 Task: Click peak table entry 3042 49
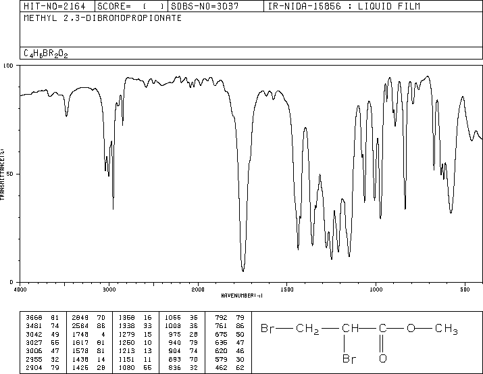tap(42, 334)
